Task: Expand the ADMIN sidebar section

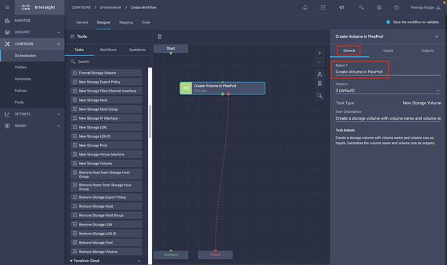Action: tap(59, 125)
